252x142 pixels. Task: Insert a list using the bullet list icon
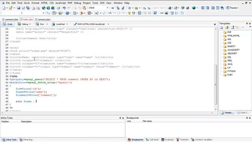click(x=177, y=13)
